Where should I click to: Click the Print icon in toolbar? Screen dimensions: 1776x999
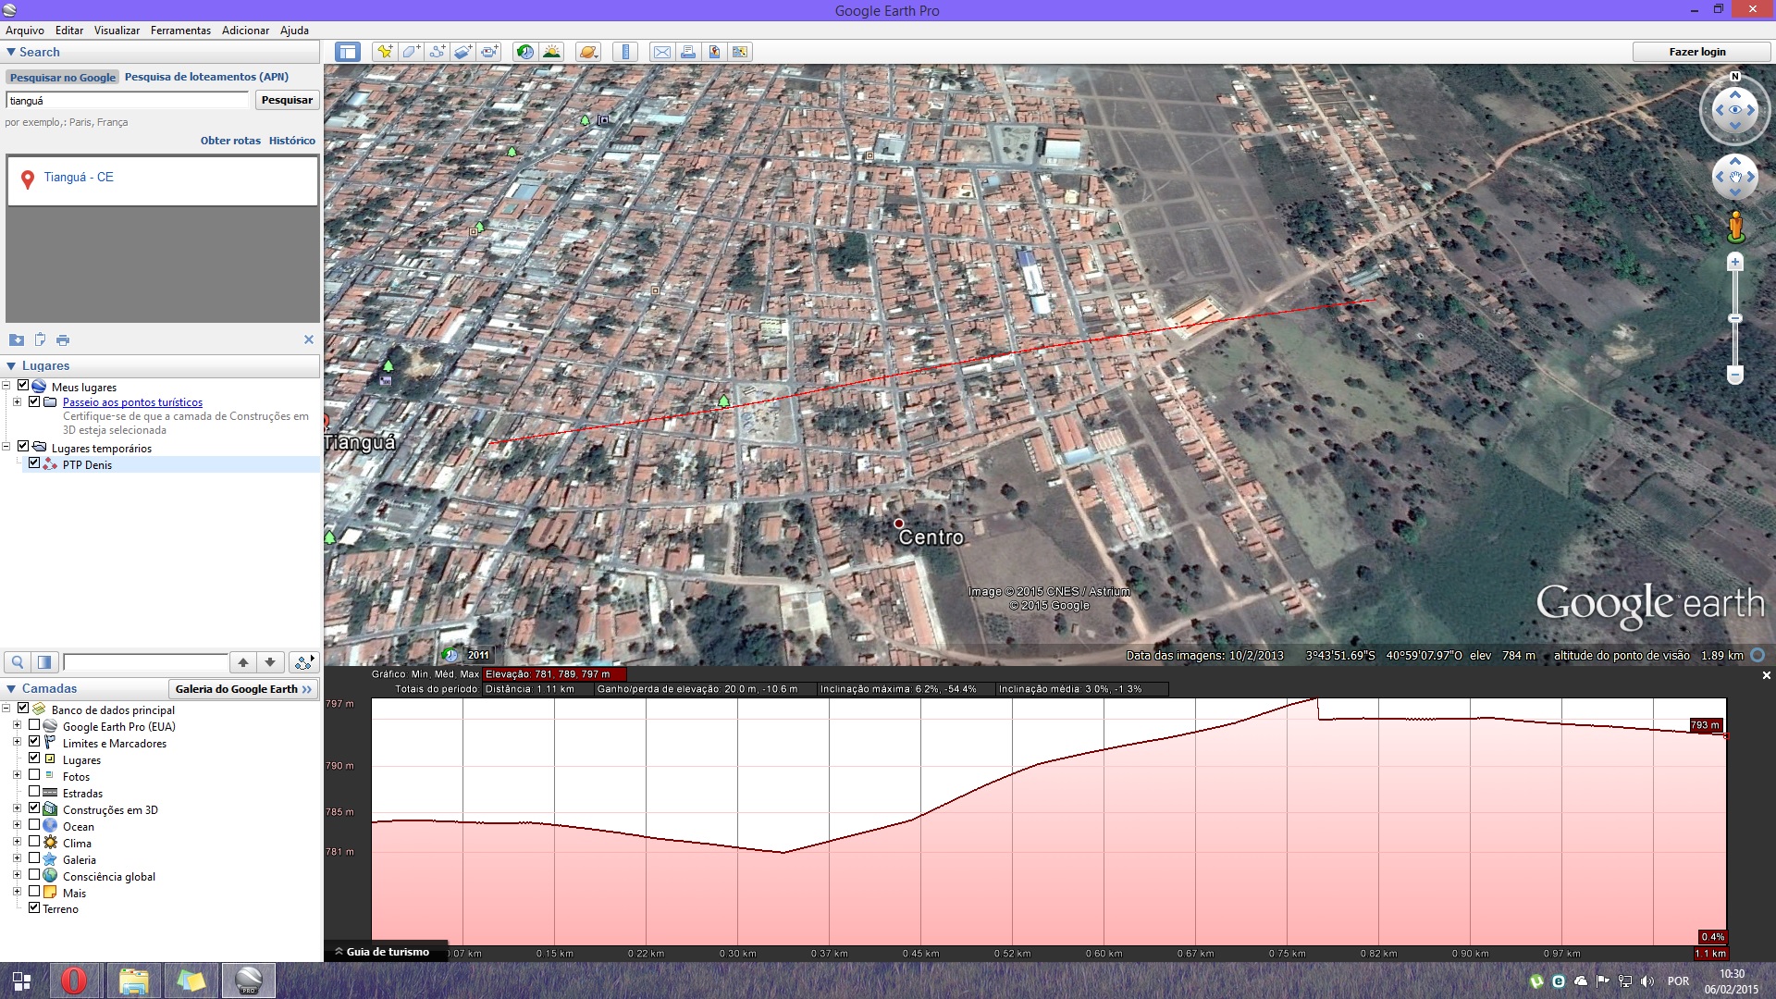688,52
